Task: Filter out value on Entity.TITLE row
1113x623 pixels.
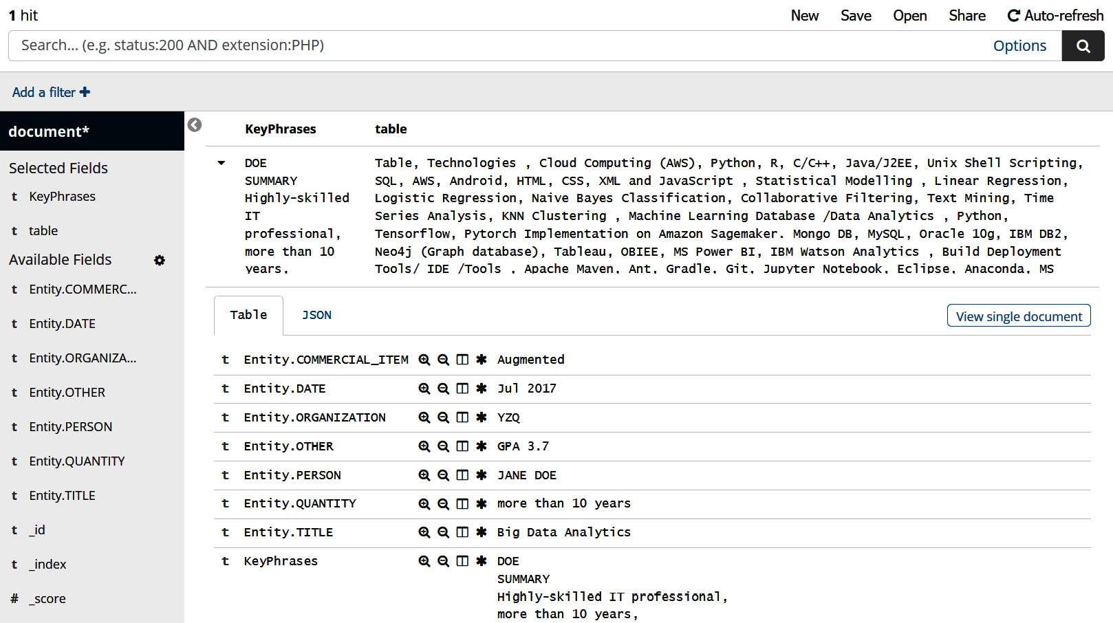Action: [x=444, y=532]
